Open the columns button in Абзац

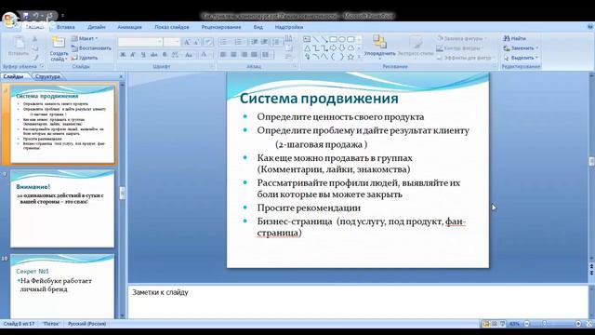click(x=267, y=55)
